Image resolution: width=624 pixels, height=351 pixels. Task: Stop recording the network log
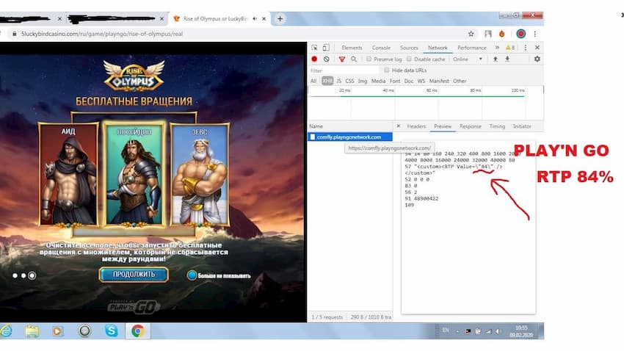pyautogui.click(x=314, y=59)
